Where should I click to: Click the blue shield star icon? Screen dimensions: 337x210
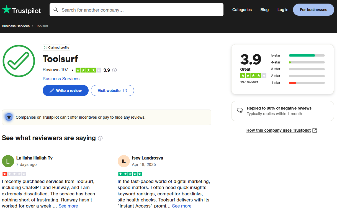pyautogui.click(x=9, y=117)
